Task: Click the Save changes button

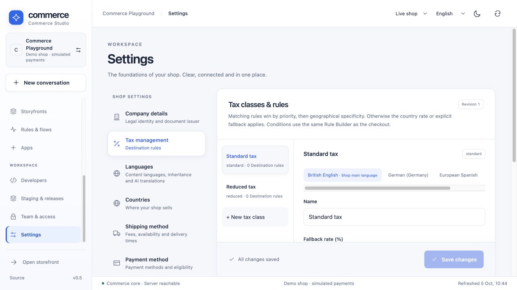Action: (x=454, y=259)
